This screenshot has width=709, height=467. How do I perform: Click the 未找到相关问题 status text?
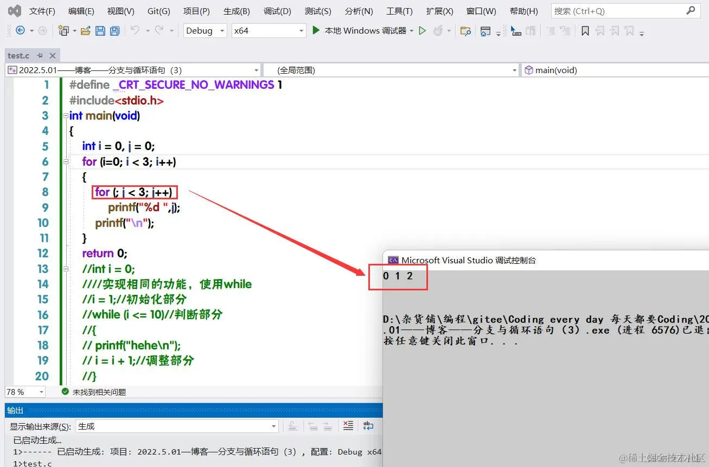(99, 392)
